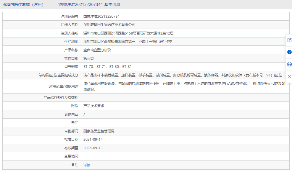Click the 结构及组成/主要组成成分 label

pyautogui.click(x=59, y=75)
